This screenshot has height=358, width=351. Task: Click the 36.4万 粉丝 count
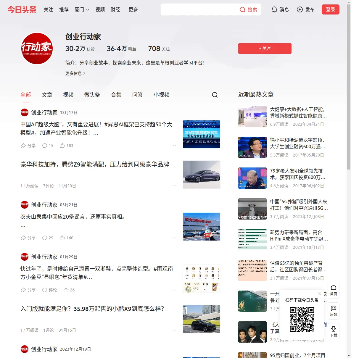pyautogui.click(x=121, y=49)
